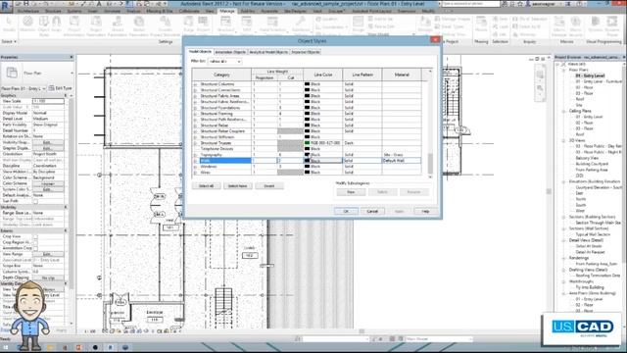Image resolution: width=627 pixels, height=353 pixels.
Task: Click the Select None button
Action: [237, 186]
